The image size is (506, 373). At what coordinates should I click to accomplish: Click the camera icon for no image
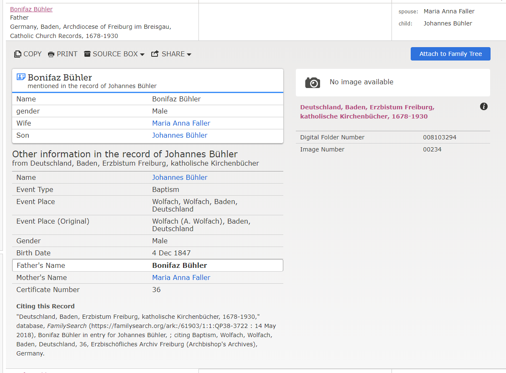tap(313, 83)
